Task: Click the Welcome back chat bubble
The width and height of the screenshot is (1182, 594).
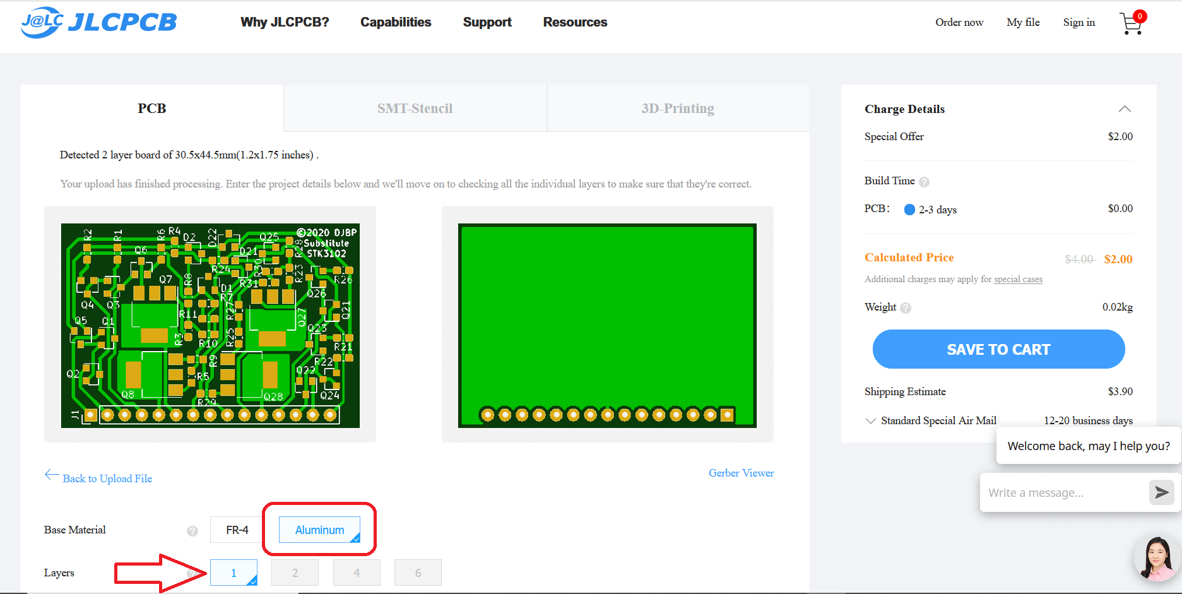Action: 1089,446
